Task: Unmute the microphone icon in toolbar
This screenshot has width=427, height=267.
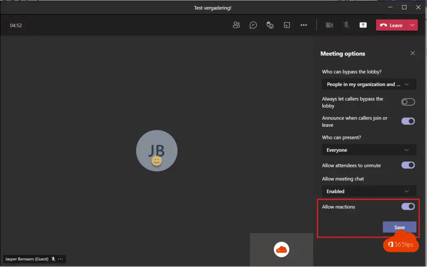Action: click(x=346, y=25)
